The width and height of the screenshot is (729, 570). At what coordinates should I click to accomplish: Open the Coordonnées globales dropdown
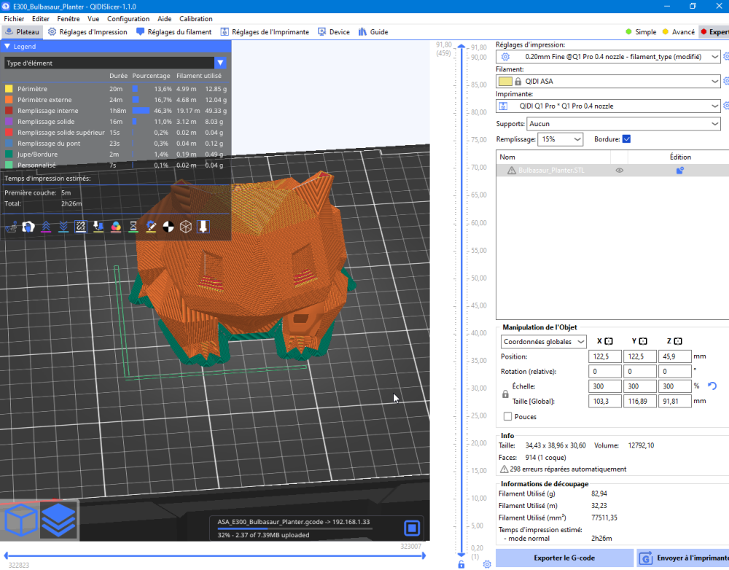pyautogui.click(x=544, y=341)
